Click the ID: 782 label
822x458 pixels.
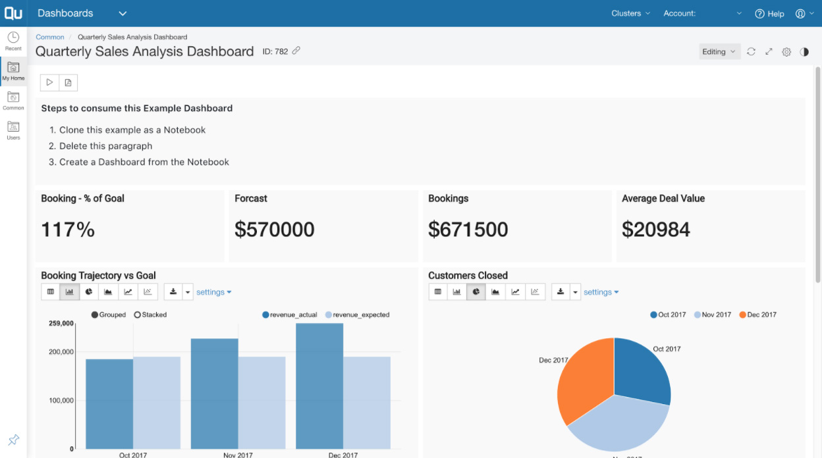coord(275,51)
